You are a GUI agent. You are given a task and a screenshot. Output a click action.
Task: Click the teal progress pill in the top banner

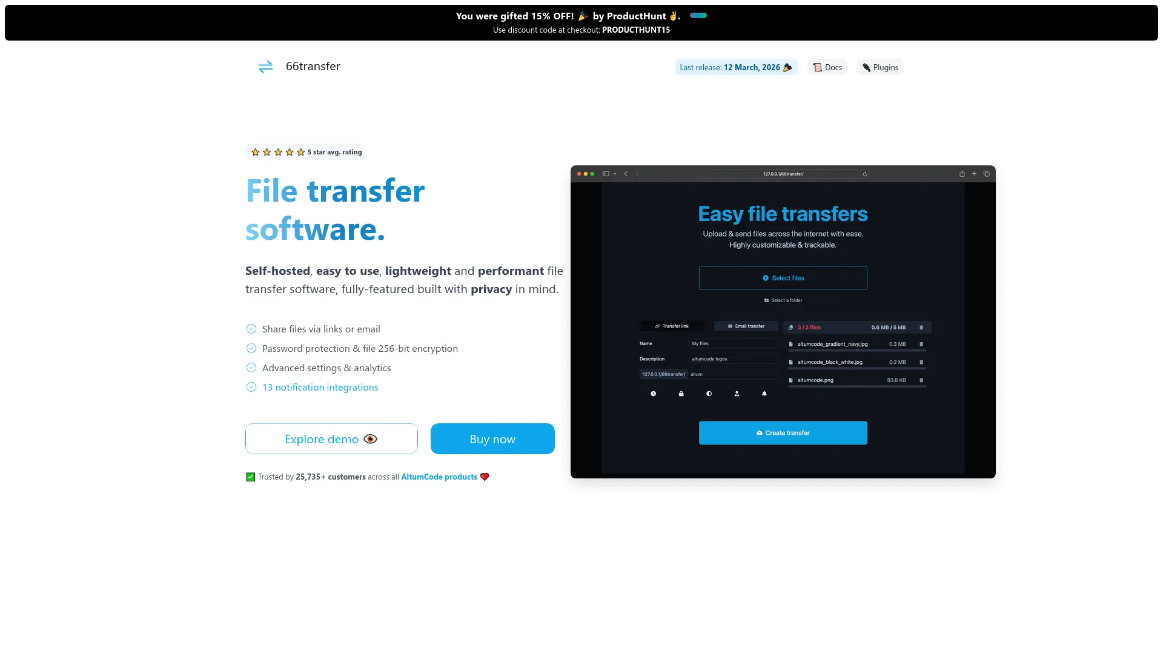[x=698, y=16]
